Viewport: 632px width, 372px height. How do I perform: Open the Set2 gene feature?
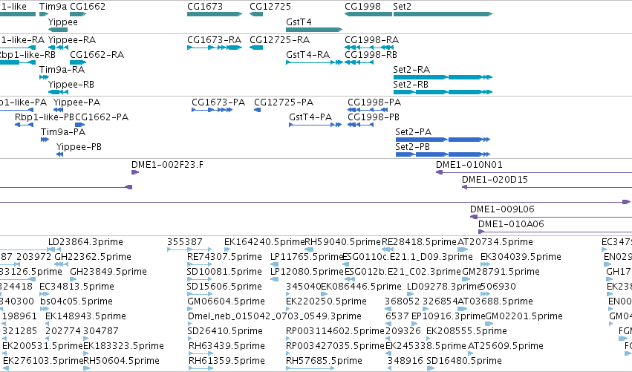443,14
